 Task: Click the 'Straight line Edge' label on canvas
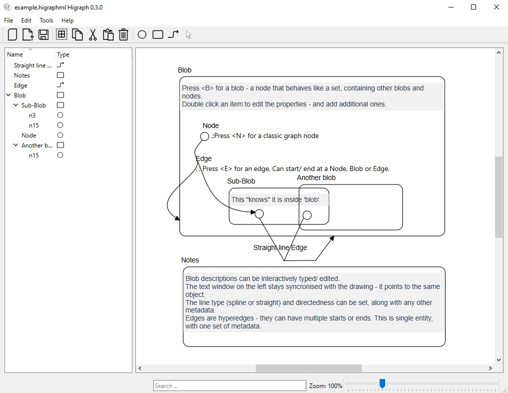coord(280,247)
